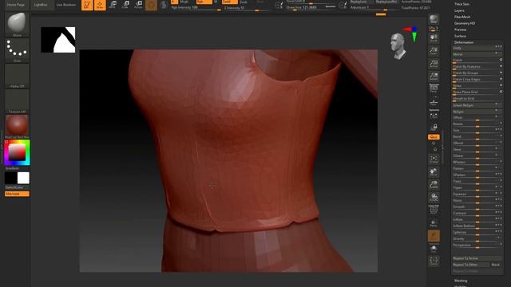
Task: Click the ReplayLastRel button
Action: (386, 2)
